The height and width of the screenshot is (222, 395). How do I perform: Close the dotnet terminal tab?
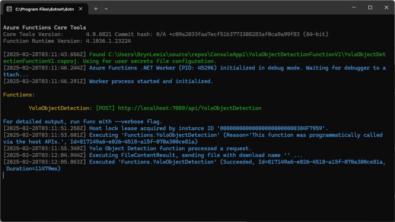point(82,8)
